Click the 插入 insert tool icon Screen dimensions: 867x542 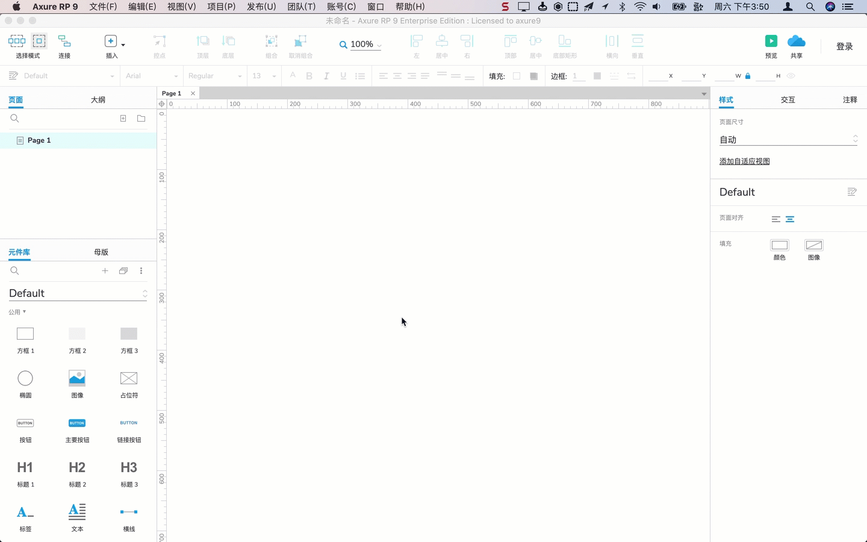[111, 41]
